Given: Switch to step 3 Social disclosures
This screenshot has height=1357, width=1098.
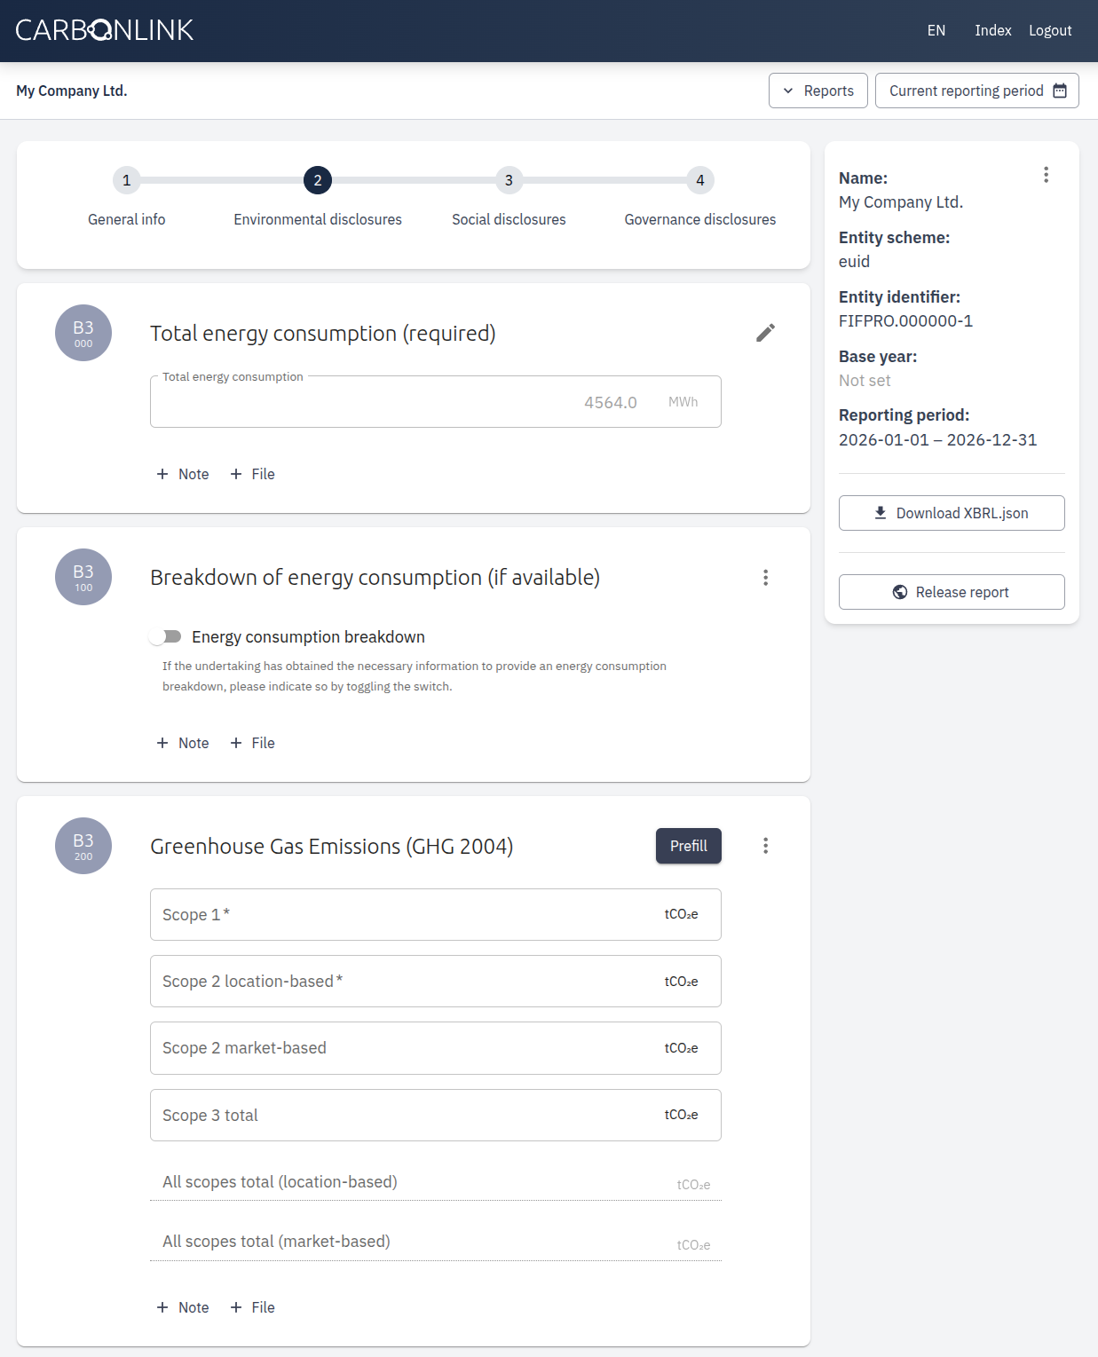Looking at the screenshot, I should [x=509, y=198].
